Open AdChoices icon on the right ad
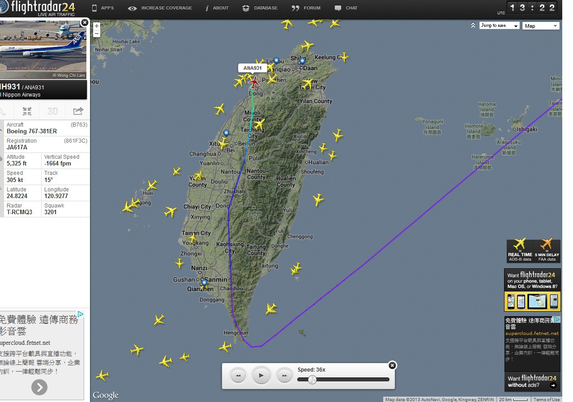This screenshot has height=402, width=573. 557,319
